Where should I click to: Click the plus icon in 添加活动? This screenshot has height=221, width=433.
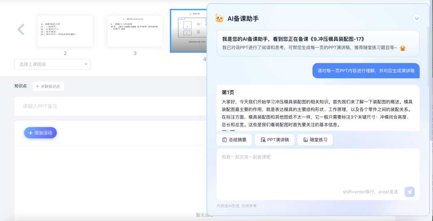click(x=30, y=133)
